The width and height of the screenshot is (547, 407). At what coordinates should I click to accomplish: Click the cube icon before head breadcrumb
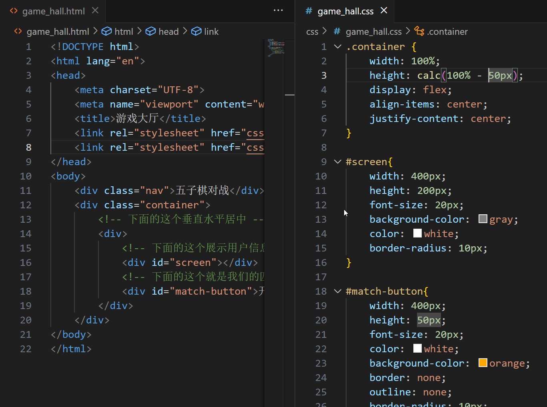150,31
